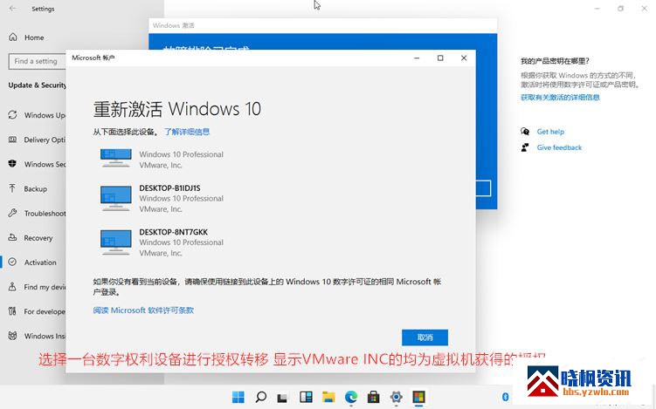Click the 取消 button

coord(425,337)
